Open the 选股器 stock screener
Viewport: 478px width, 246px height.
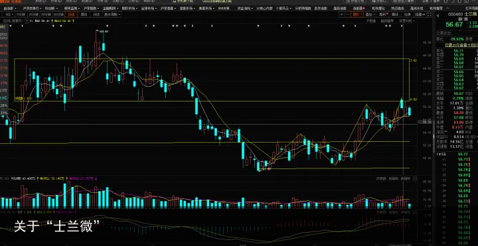pos(358,8)
